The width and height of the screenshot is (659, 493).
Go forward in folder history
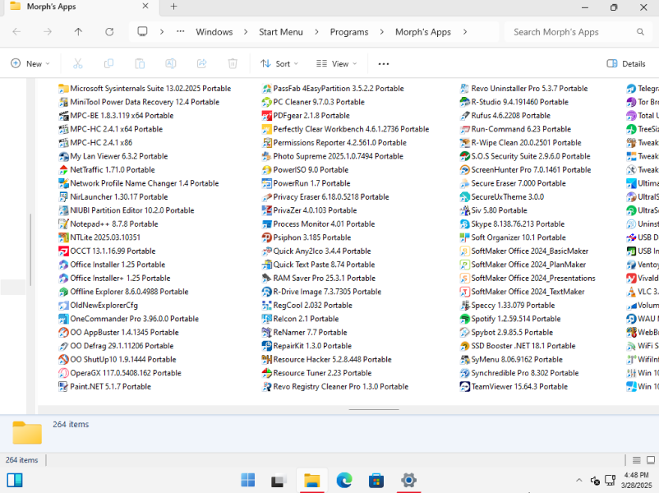click(x=48, y=32)
